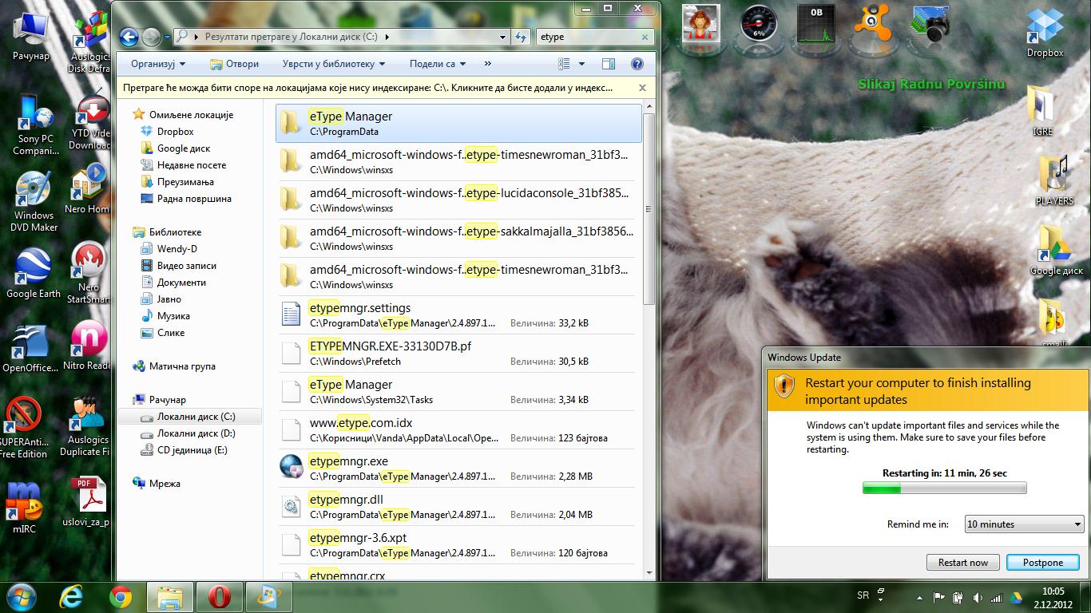
Task: Select Матична група in the navigation pane
Action: 182,366
